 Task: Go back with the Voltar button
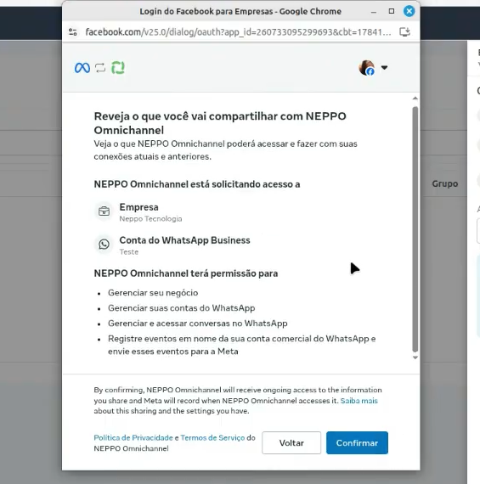click(x=291, y=443)
